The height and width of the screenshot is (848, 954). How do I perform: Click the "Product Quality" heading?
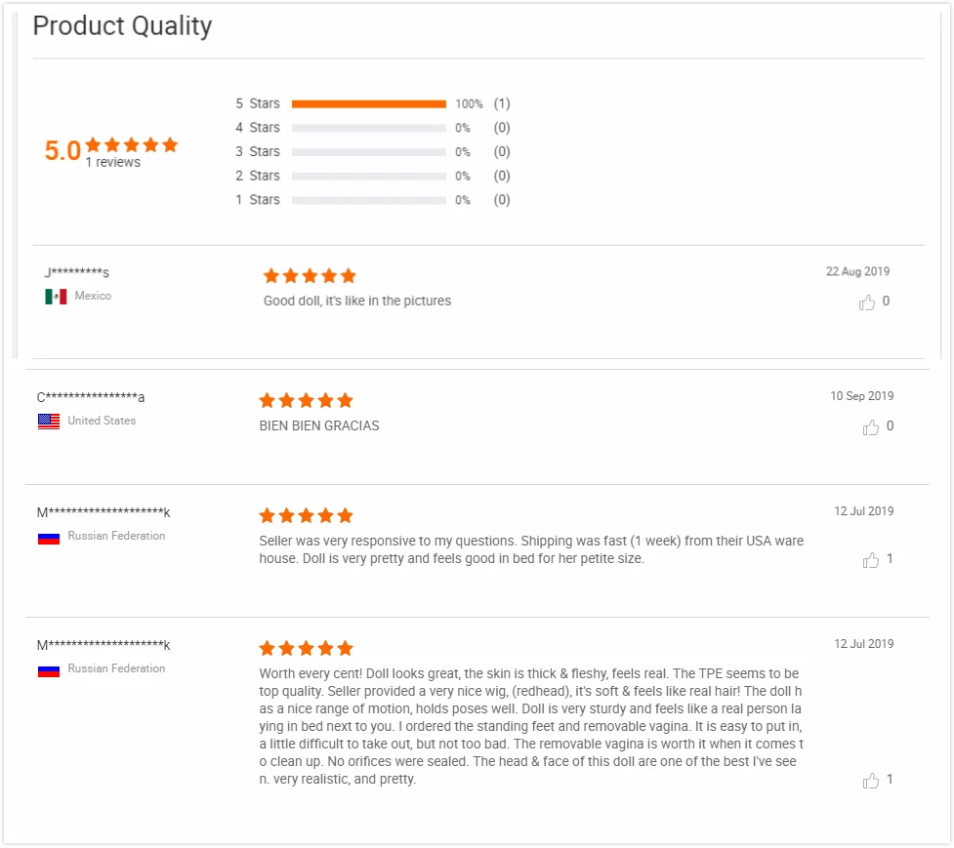click(122, 26)
